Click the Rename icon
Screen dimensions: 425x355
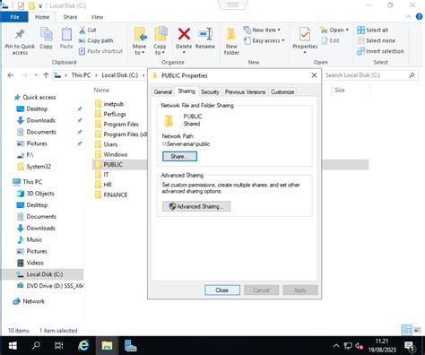[205, 34]
